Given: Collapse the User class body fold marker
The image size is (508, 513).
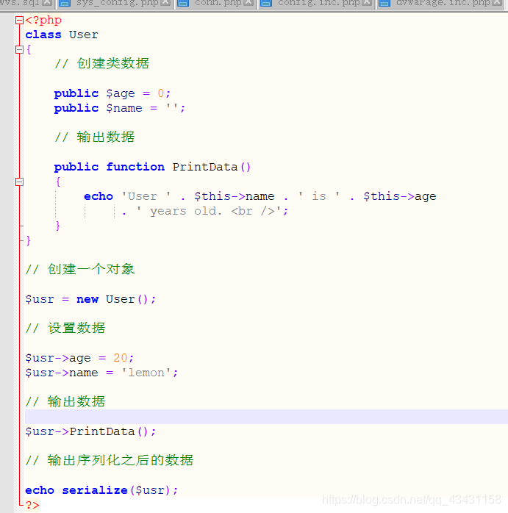Looking at the screenshot, I should tap(19, 50).
